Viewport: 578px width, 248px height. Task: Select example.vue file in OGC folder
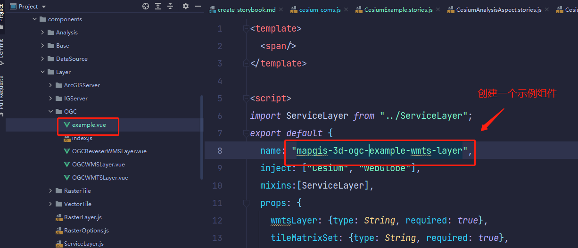[x=89, y=125]
